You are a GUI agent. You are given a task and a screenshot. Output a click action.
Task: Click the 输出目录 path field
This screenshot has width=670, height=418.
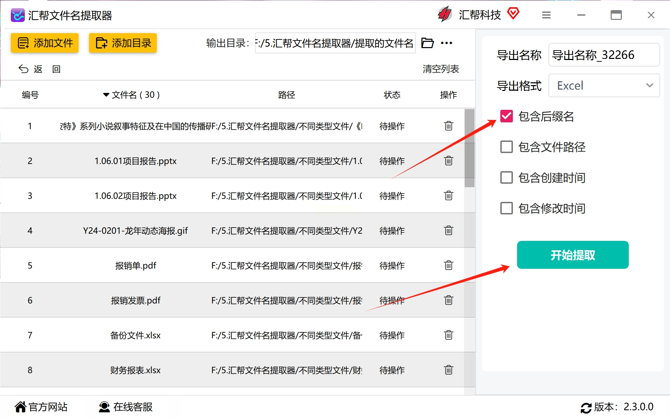tap(335, 43)
